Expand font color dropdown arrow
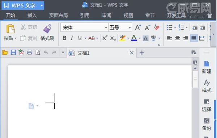Screen dimensions: 217x138 point(140,38)
